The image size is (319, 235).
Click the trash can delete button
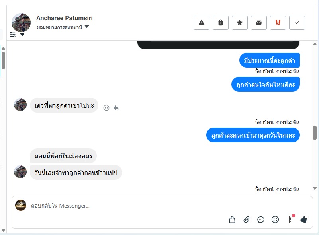pos(221,23)
